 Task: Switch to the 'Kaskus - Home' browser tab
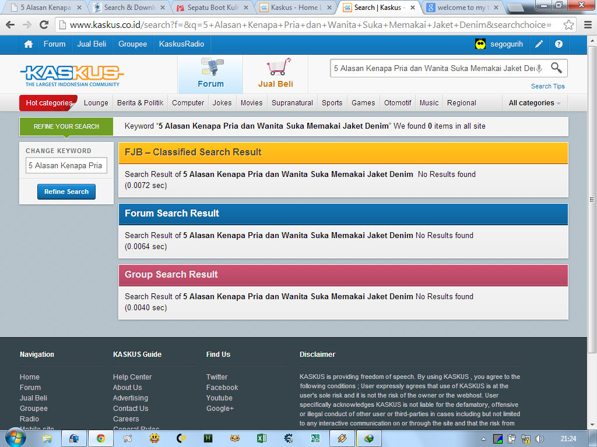click(x=296, y=8)
